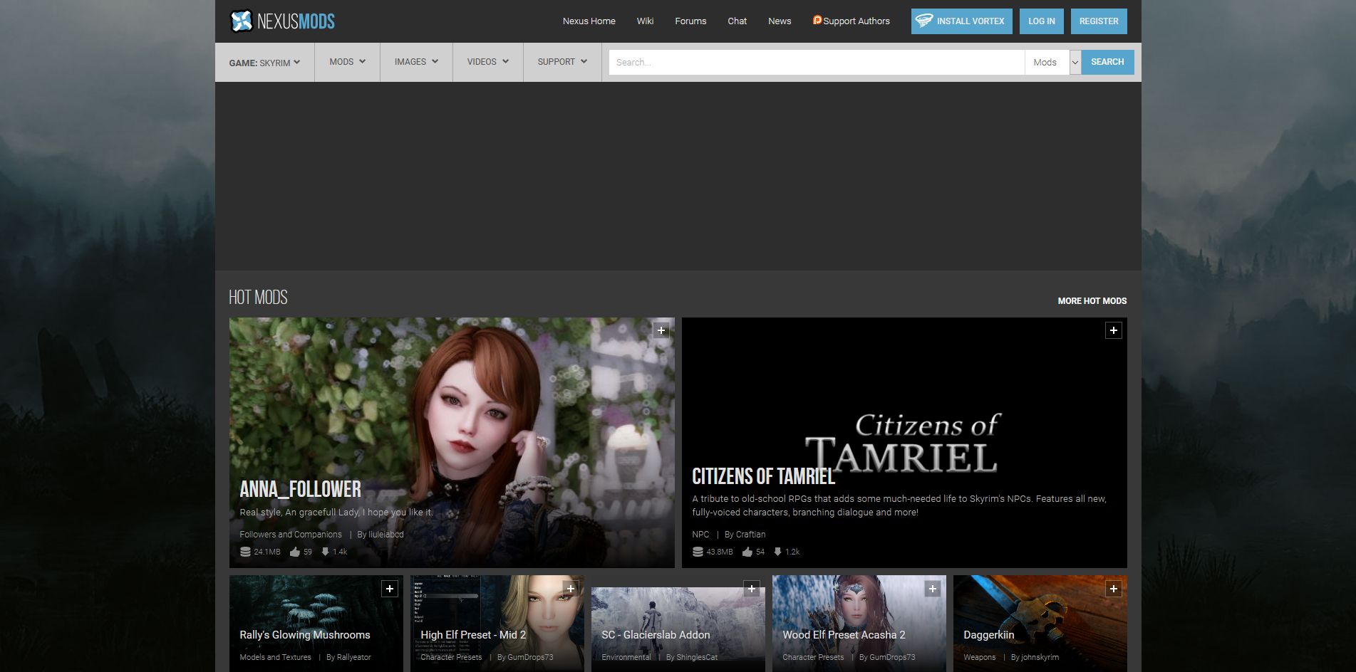This screenshot has width=1356, height=672.
Task: Open Environmental category link on Glacierslab
Action: [x=626, y=657]
